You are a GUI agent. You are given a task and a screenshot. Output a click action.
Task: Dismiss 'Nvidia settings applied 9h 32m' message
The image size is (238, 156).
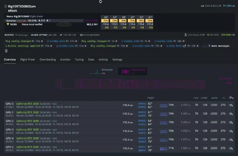tap(51, 46)
